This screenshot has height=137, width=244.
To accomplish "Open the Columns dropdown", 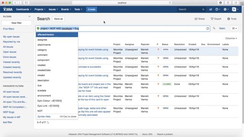I will pos(231,38).
